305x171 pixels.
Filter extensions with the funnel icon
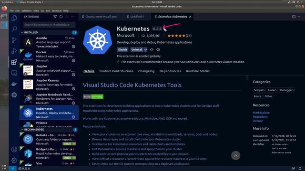[x=55, y=17]
